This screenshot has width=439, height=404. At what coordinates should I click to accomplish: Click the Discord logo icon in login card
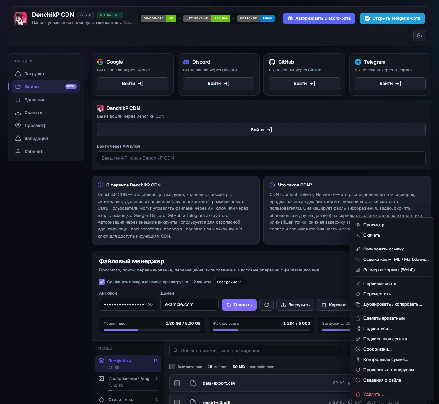click(186, 62)
